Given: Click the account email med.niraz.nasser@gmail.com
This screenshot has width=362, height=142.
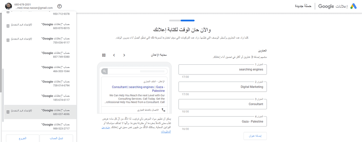Looking at the screenshot, I should (34, 8).
